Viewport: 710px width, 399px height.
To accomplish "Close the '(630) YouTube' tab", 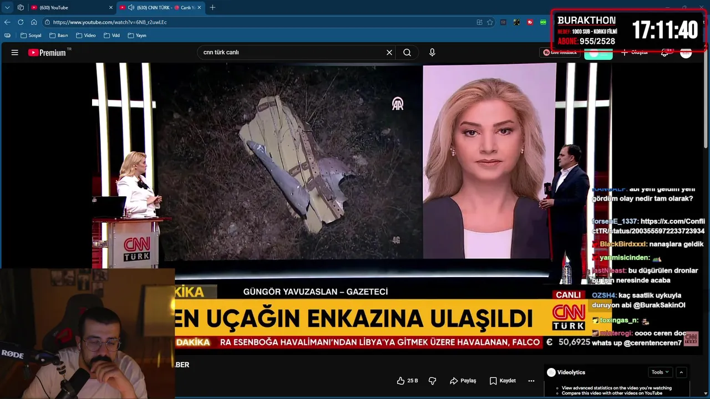I will click(110, 8).
